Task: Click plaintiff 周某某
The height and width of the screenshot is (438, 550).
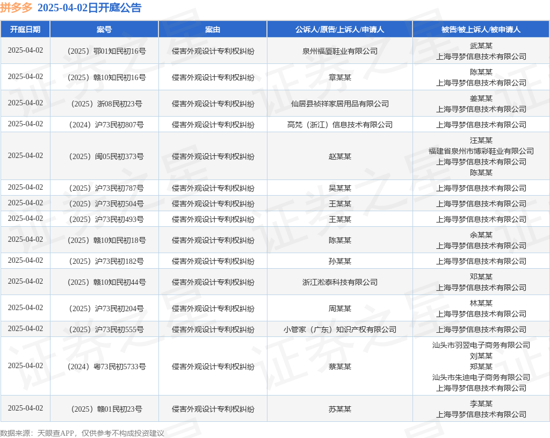Action: 340,308
